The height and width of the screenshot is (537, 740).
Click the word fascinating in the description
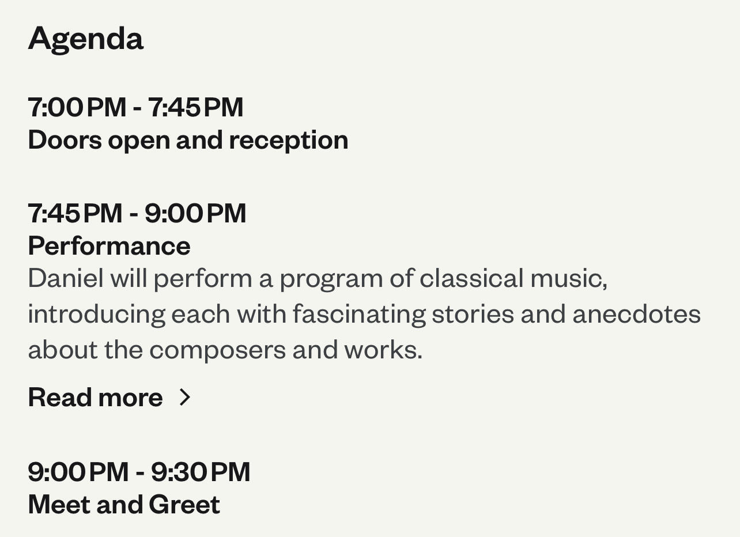coord(358,314)
